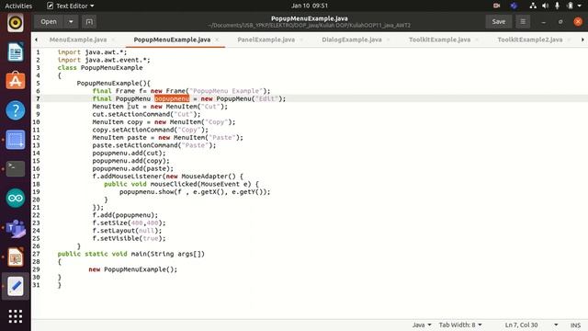The width and height of the screenshot is (588, 331).
Task: Switch to the ToolkitExample.java tab
Action: 439,40
